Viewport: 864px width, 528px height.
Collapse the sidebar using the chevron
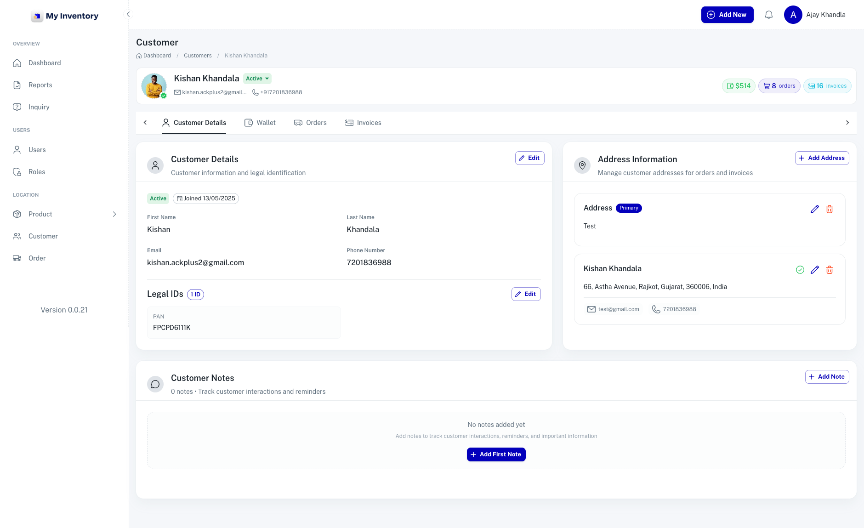pyautogui.click(x=128, y=15)
